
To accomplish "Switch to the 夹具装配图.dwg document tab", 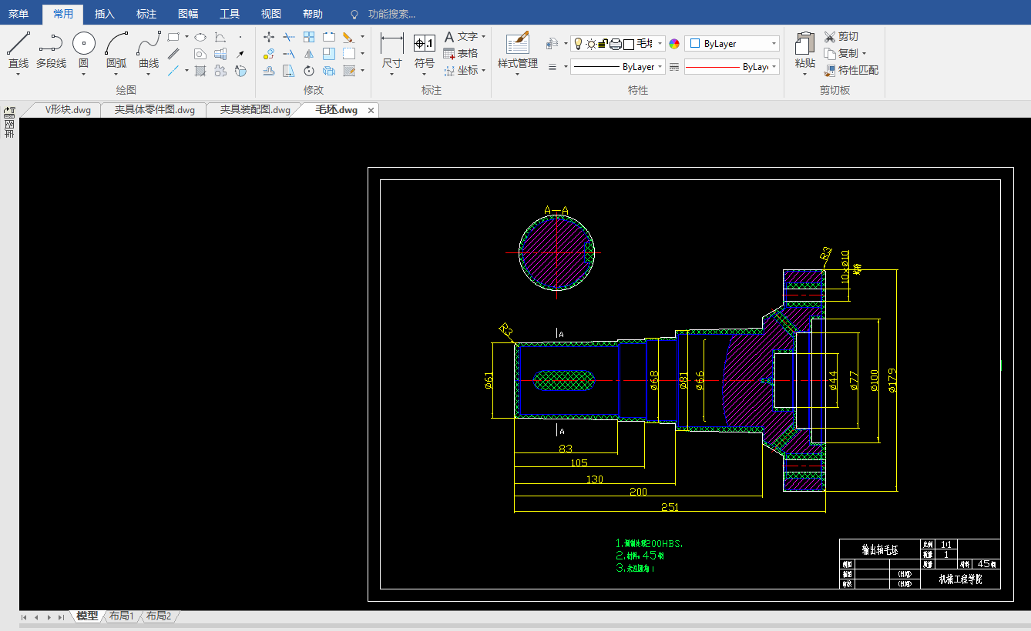I will pyautogui.click(x=255, y=110).
